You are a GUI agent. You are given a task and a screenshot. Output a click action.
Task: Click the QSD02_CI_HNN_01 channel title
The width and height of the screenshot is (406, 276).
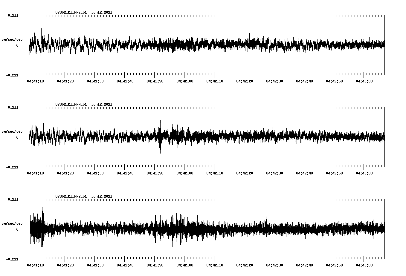(71, 105)
